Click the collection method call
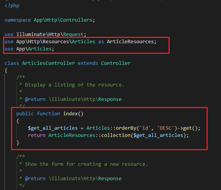Viewport: 221px width, 190px height. (116, 135)
